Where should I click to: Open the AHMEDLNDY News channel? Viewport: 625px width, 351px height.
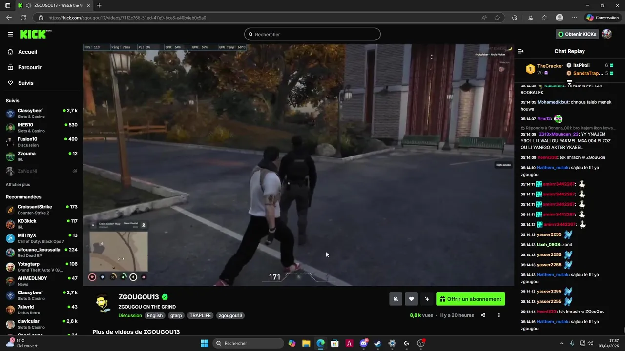[x=42, y=281]
